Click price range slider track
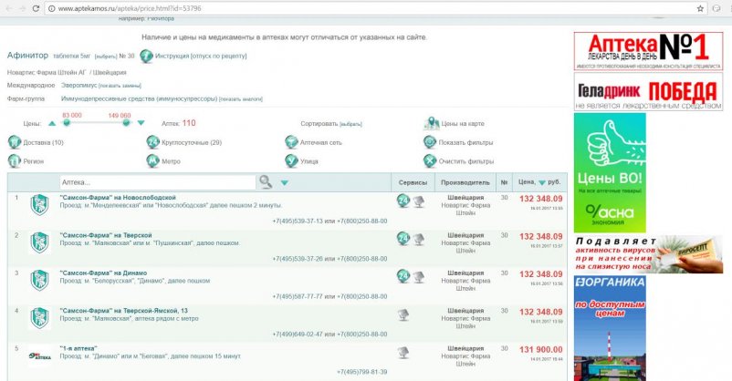This screenshot has width=732, height=381. [x=96, y=123]
